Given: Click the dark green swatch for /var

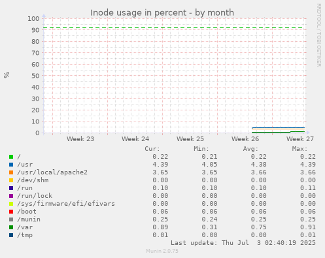Looking at the screenshot, I should [x=11, y=227].
